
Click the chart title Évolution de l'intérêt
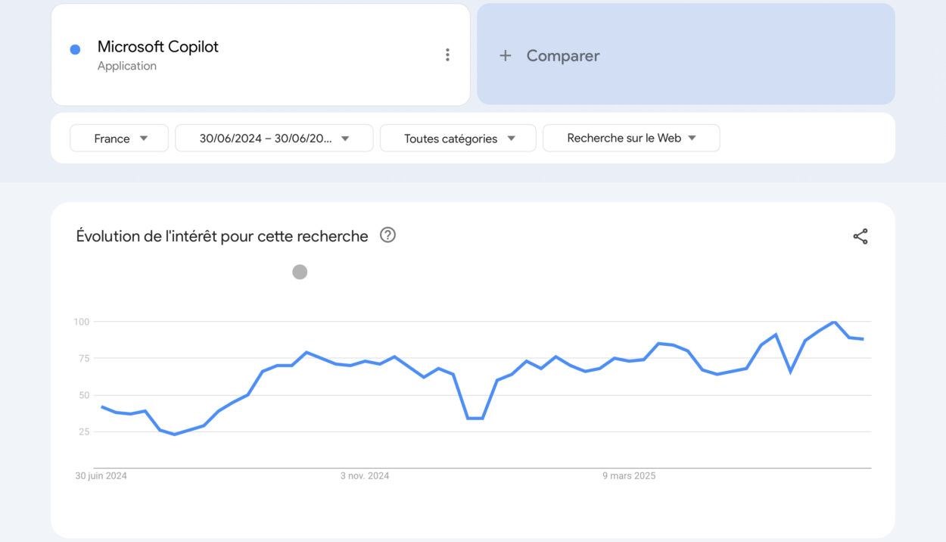(222, 236)
